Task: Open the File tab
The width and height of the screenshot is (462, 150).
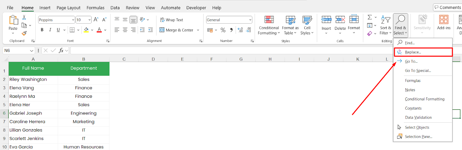Action: tap(10, 8)
